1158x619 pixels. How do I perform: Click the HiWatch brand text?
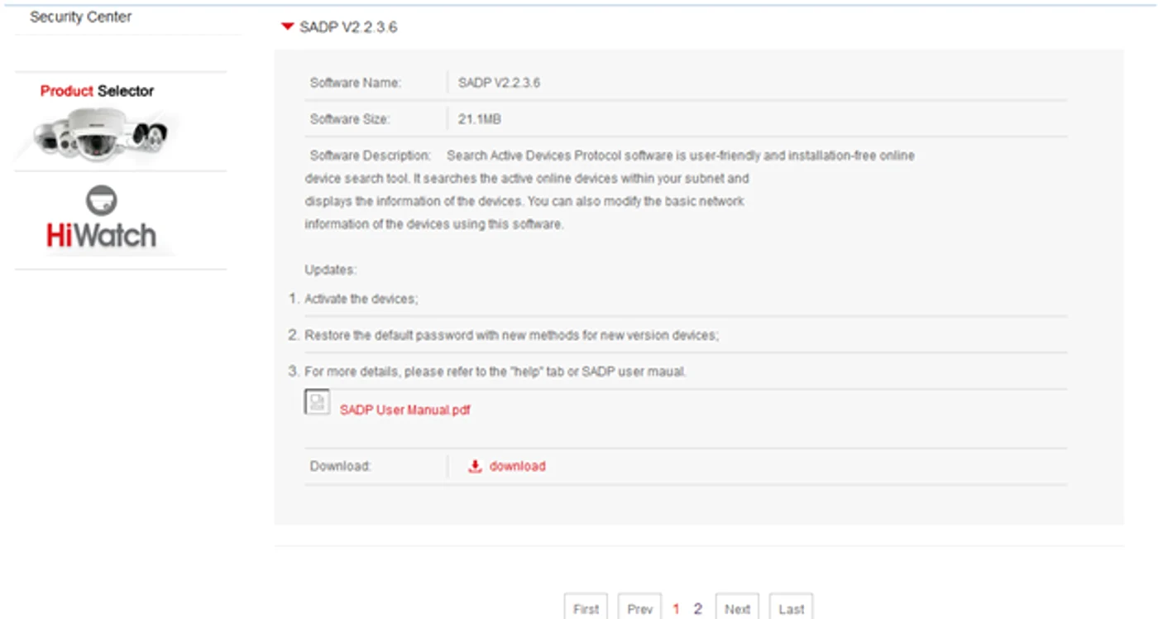pyautogui.click(x=101, y=236)
